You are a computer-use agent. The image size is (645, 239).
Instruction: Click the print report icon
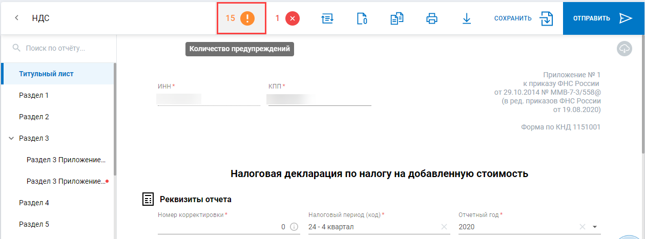click(x=432, y=18)
